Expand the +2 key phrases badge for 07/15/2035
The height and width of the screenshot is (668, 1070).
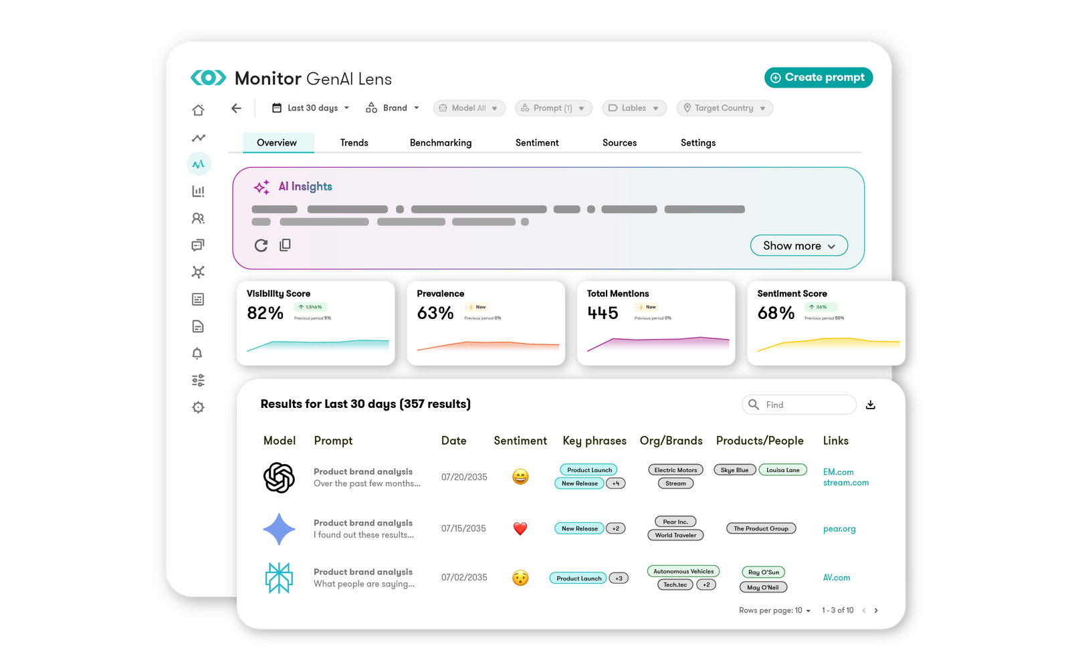(616, 528)
